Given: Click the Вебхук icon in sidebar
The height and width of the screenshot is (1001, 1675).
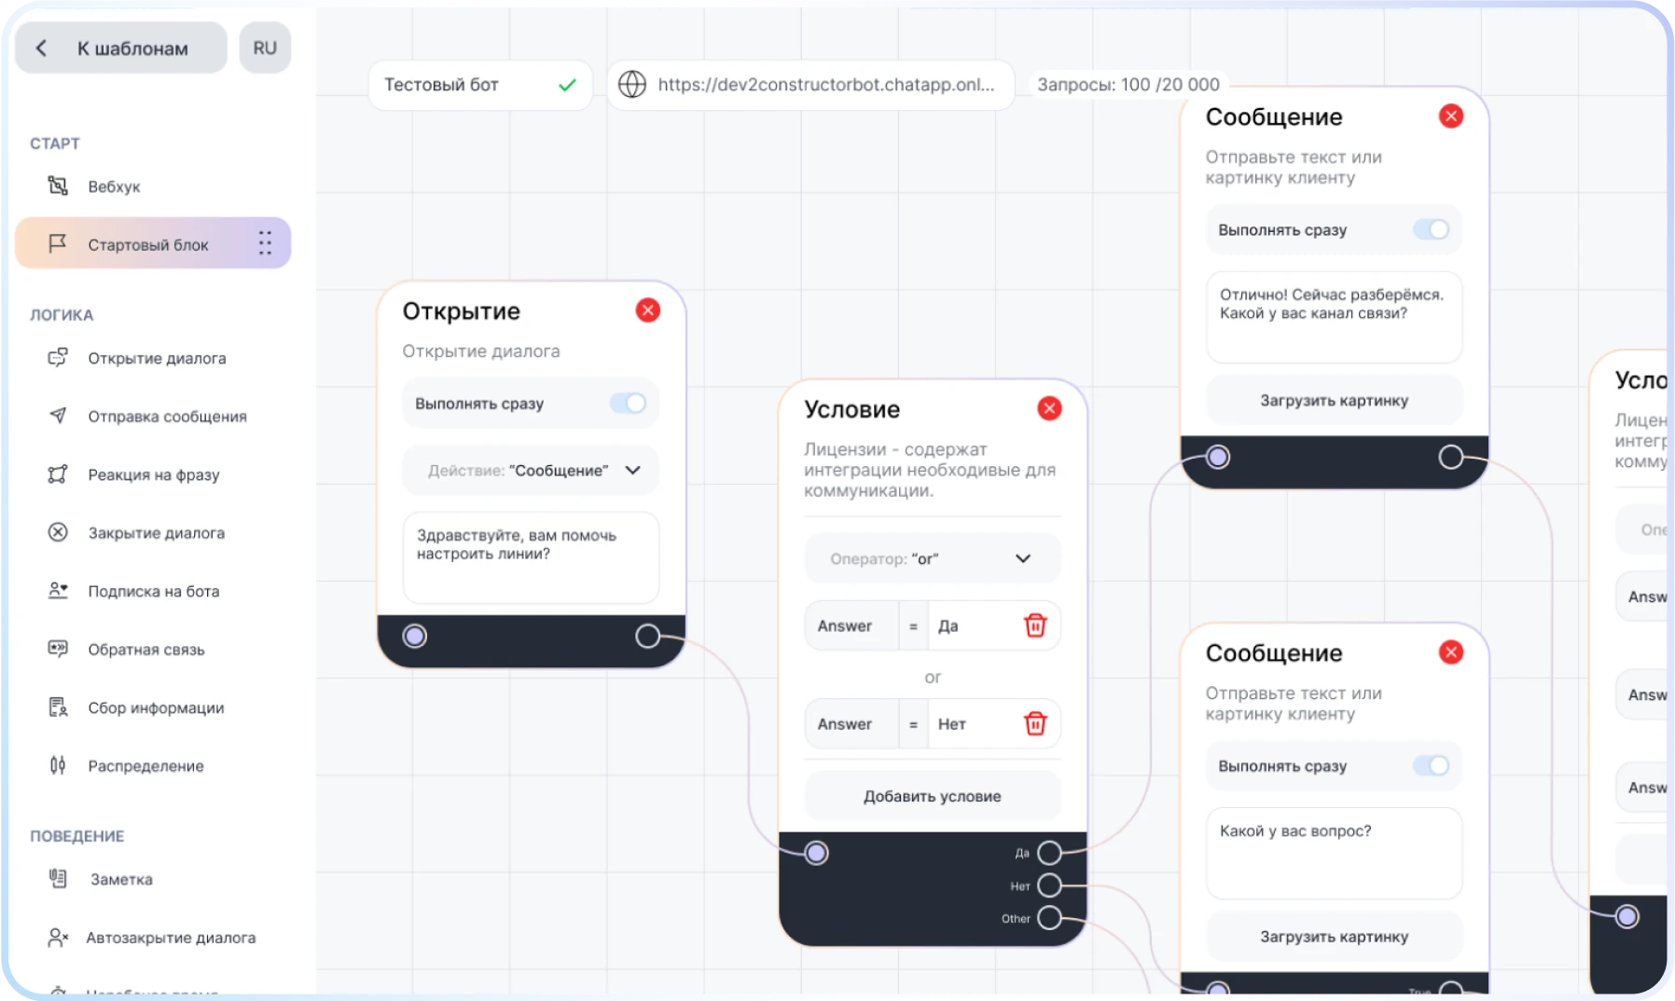Looking at the screenshot, I should (58, 185).
